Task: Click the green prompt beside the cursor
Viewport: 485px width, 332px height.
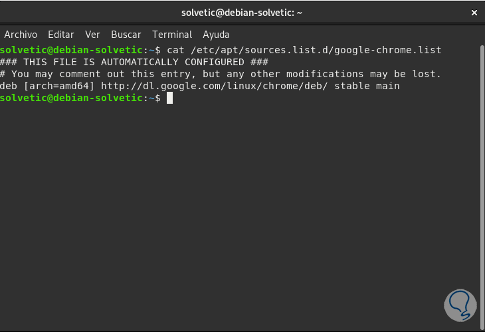Action: (x=72, y=98)
